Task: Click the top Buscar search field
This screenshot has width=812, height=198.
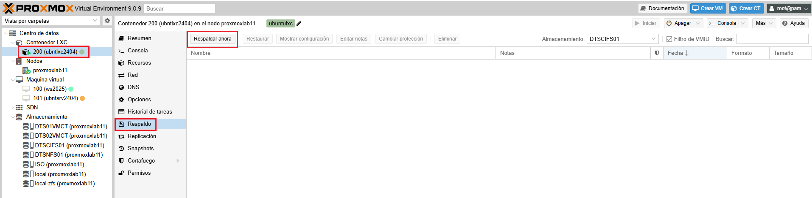Action: click(179, 8)
